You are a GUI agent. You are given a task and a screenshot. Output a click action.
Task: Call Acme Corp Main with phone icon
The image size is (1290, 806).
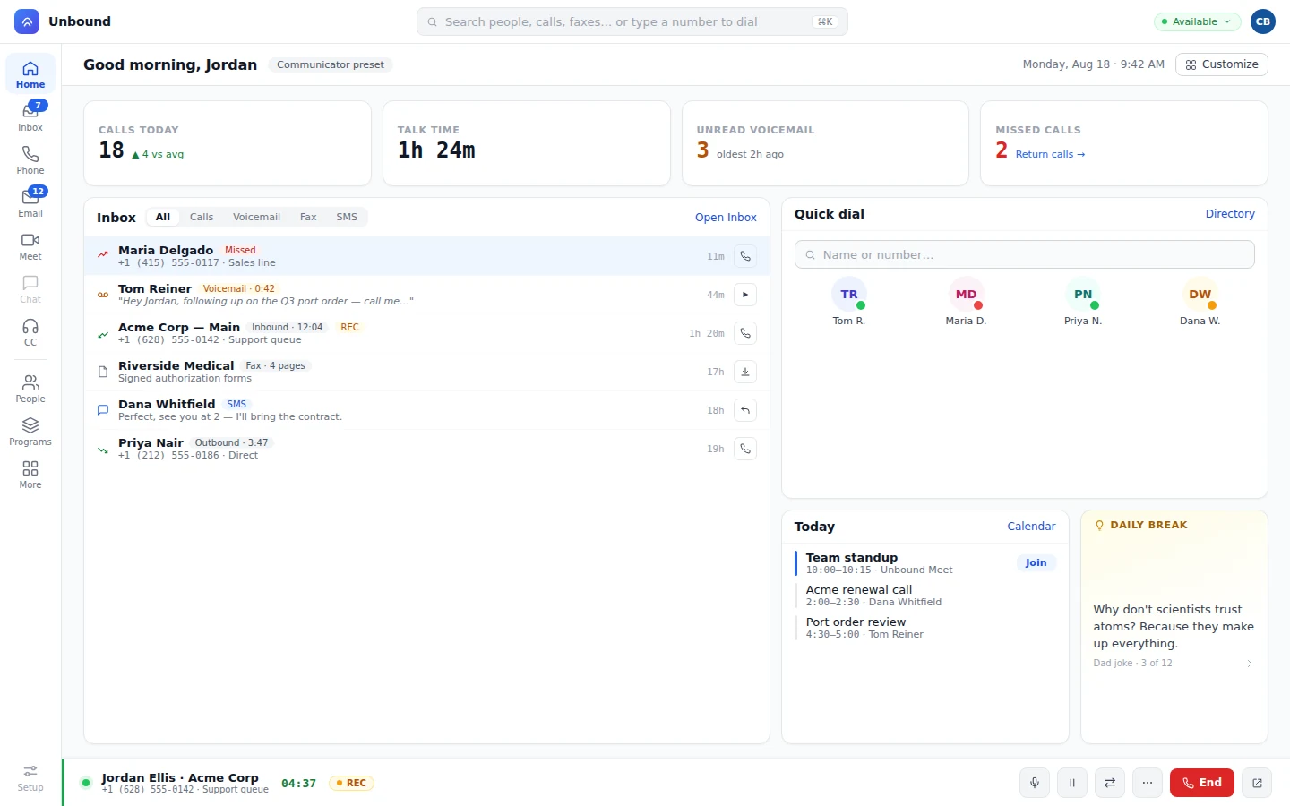[745, 333]
